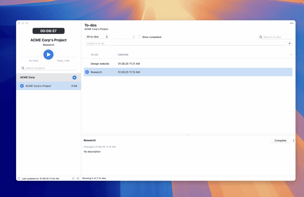
Task: Focus the Search to-dos field
Action: pos(275,37)
